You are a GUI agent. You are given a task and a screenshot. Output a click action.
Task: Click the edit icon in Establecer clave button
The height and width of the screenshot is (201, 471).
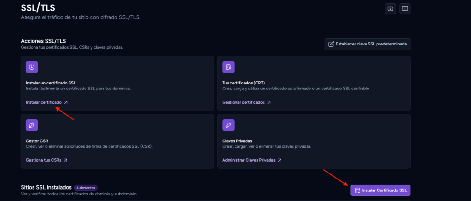(331, 44)
